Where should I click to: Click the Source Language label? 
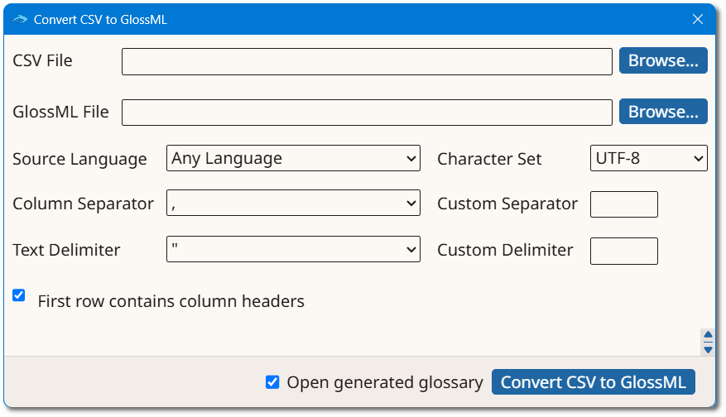coord(79,159)
